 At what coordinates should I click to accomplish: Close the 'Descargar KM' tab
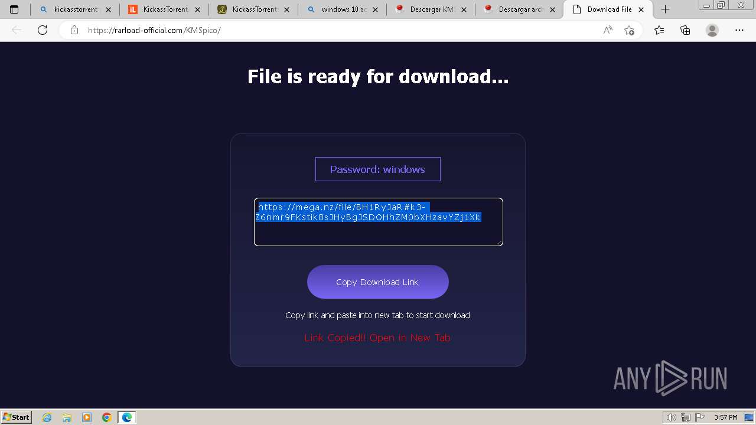pos(464,9)
